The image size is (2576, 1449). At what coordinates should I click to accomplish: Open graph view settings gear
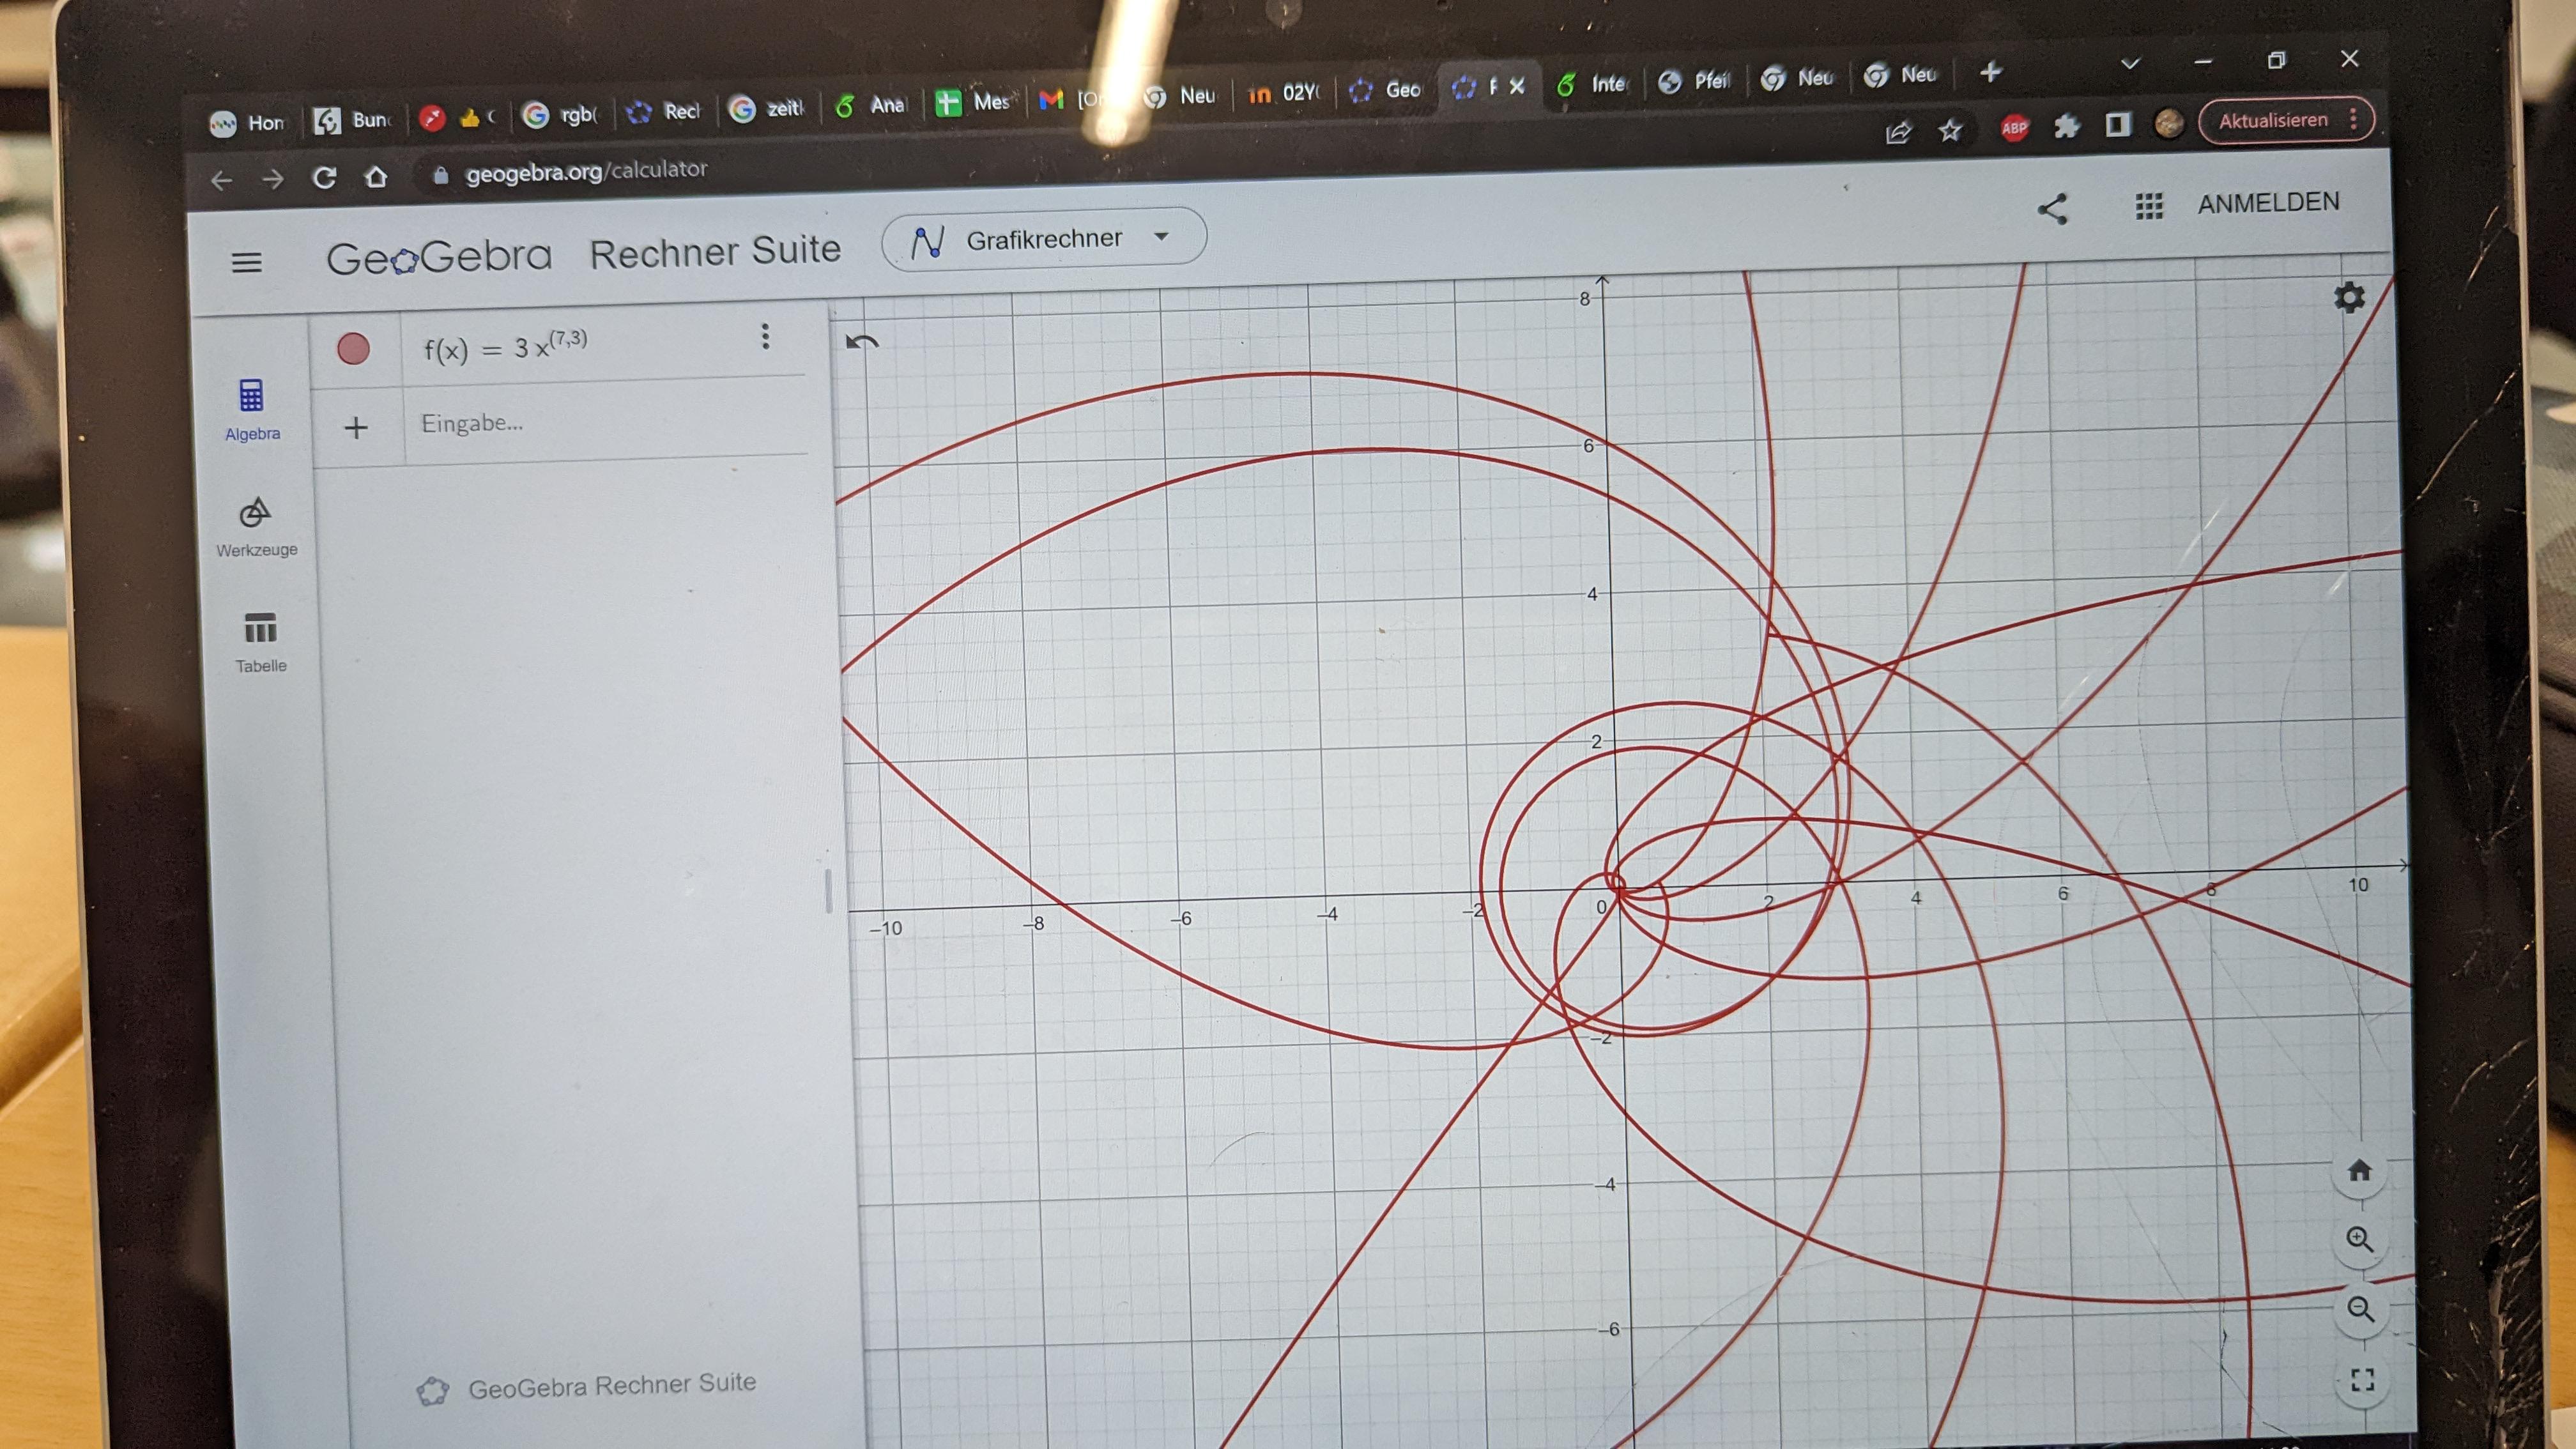coord(2349,297)
